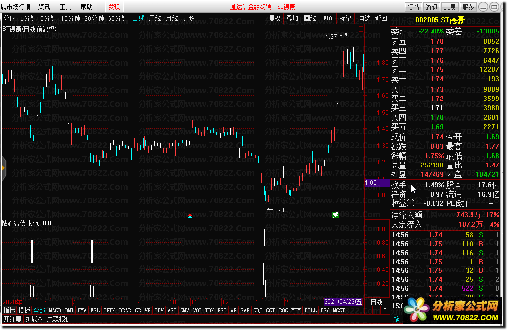
Task: Click the 净流入额 value 743.9万
Action: (469, 215)
